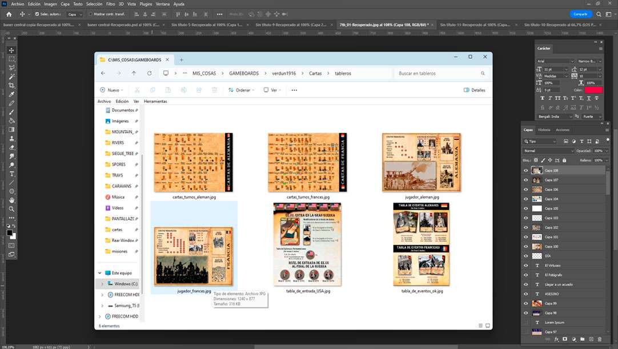Hide the Capa 107 layer

(x=525, y=180)
